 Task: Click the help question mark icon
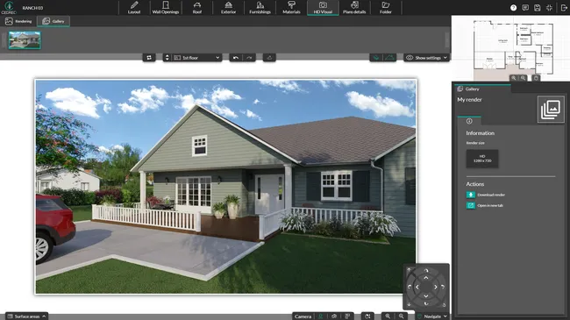pos(513,8)
